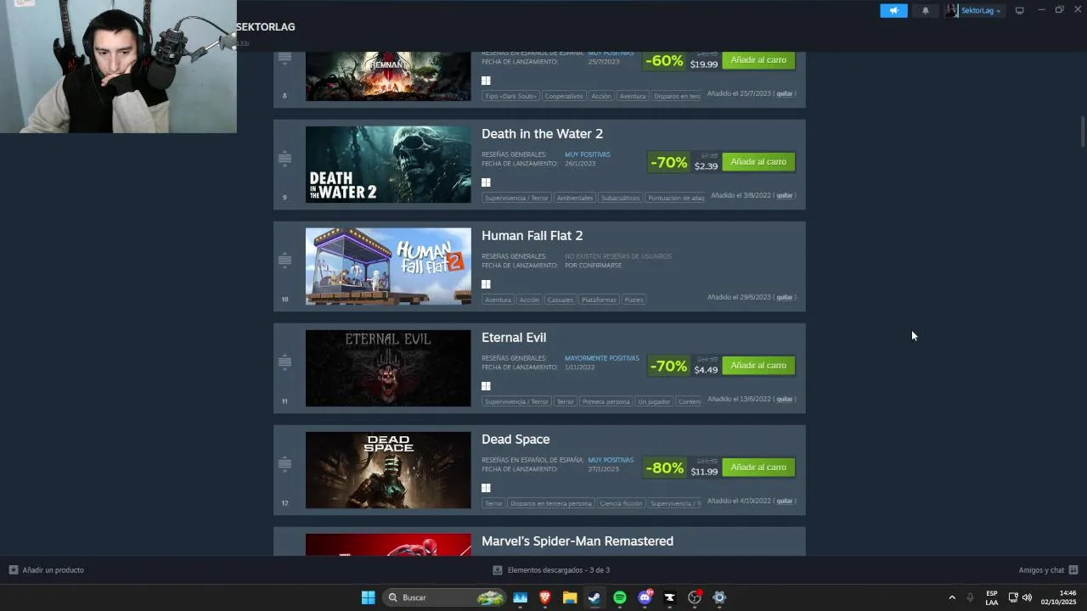Click the taskbar Buscar search box
1087x611 pixels.
(446, 597)
